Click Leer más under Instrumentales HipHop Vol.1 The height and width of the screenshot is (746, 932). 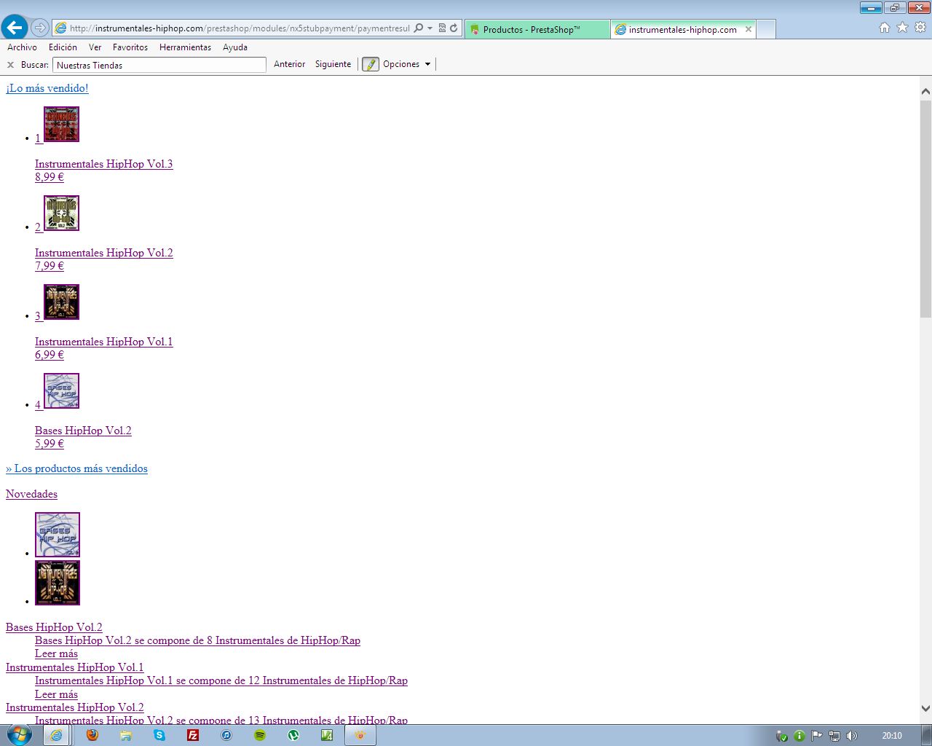point(56,694)
